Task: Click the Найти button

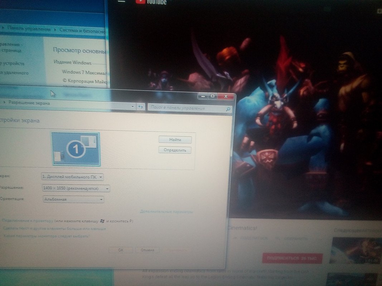Action: pyautogui.click(x=175, y=139)
